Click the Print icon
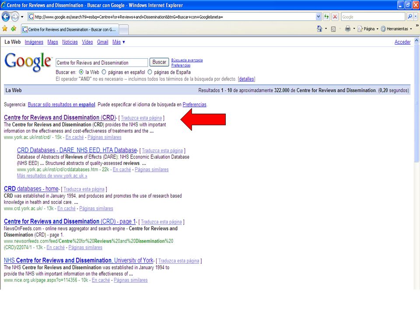The image size is (420, 315). tap(348, 29)
